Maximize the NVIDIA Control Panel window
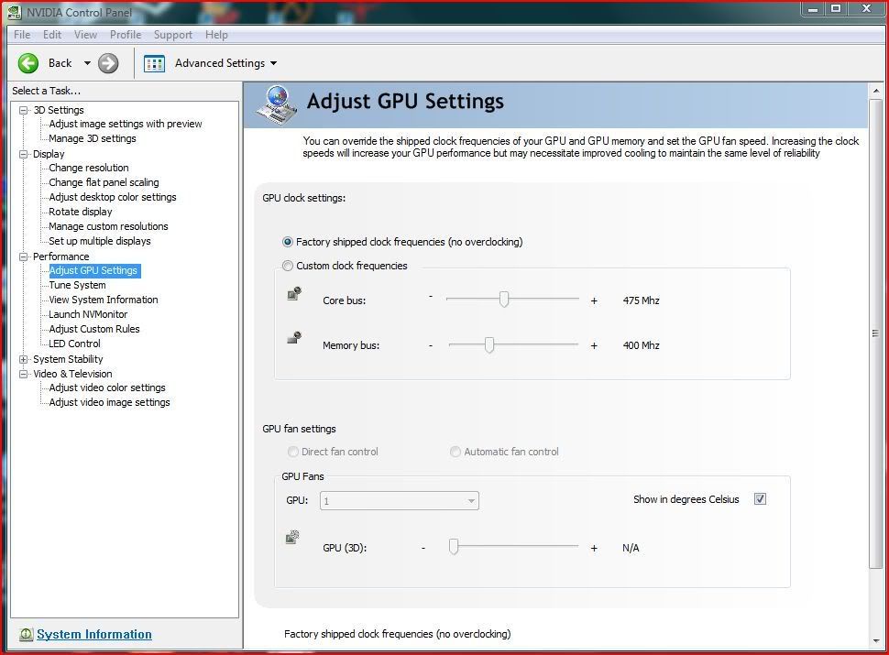This screenshot has height=655, width=889. point(836,8)
